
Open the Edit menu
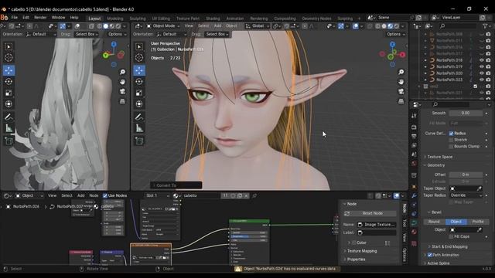[x=26, y=18]
